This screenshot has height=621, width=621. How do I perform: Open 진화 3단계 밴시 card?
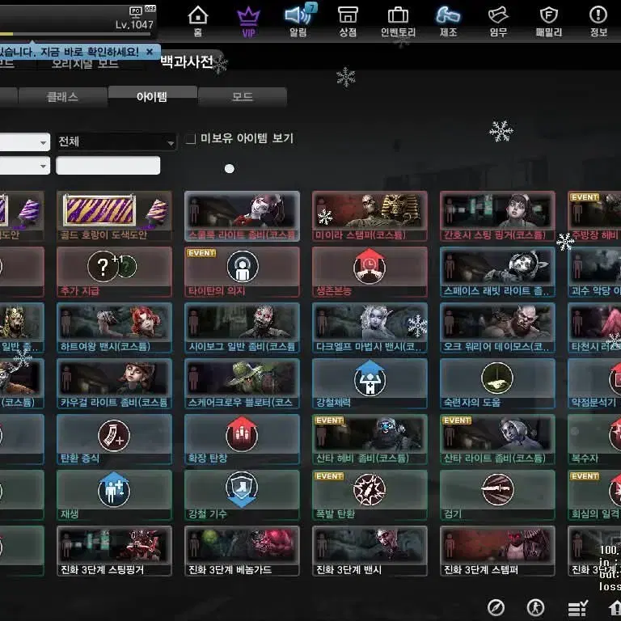coord(370,551)
